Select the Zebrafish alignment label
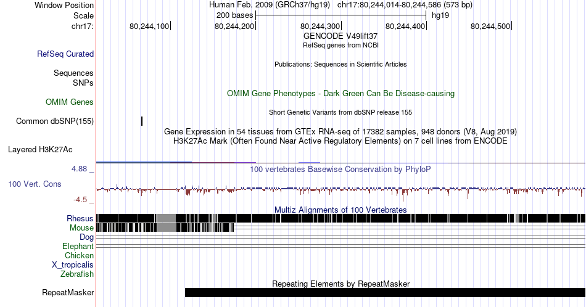This screenshot has width=586, height=307. [x=77, y=274]
